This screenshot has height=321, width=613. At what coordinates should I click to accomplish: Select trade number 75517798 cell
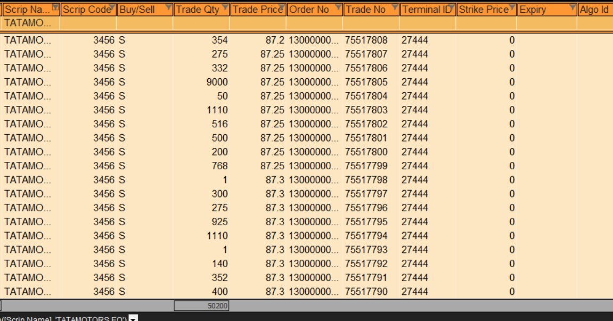point(371,180)
